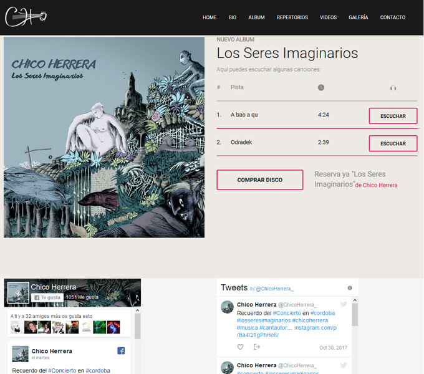The height and width of the screenshot is (374, 424).
Task: Open the BIO page
Action: pyautogui.click(x=233, y=17)
